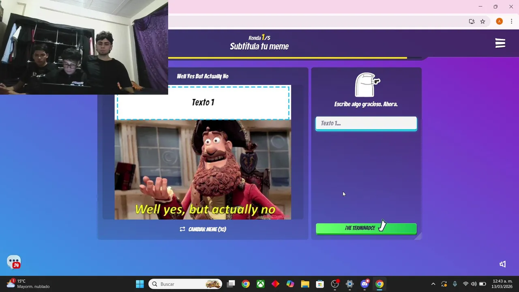
Task: Open the weather widget showing 15°C
Action: (28, 284)
